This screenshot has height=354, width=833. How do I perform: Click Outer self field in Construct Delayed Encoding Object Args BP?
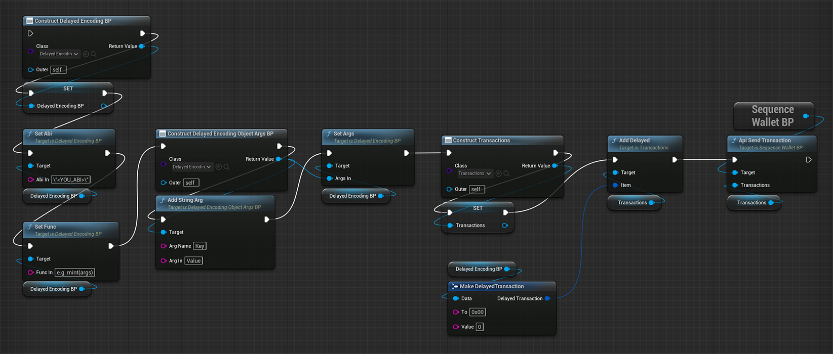(191, 183)
